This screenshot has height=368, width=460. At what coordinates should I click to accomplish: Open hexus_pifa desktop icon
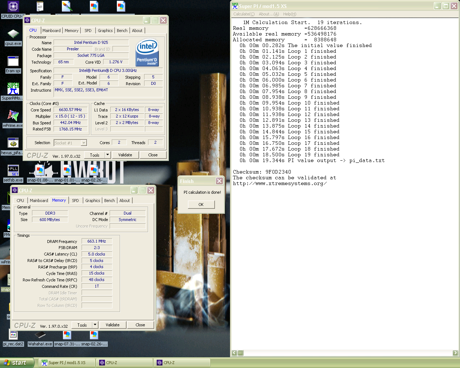13,146
